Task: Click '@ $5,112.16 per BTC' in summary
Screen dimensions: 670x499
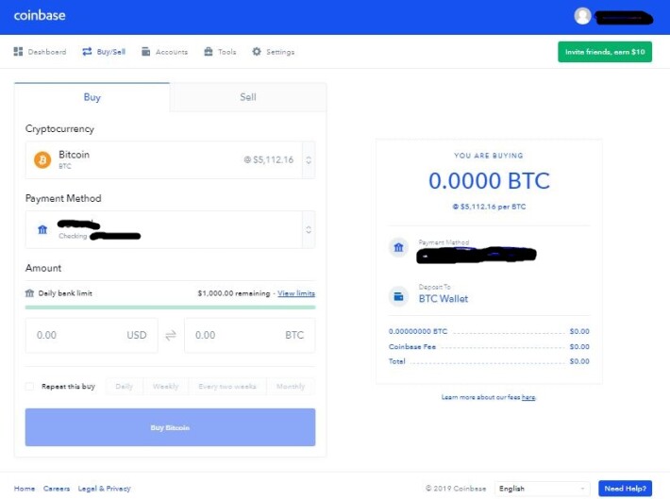Action: tap(489, 207)
